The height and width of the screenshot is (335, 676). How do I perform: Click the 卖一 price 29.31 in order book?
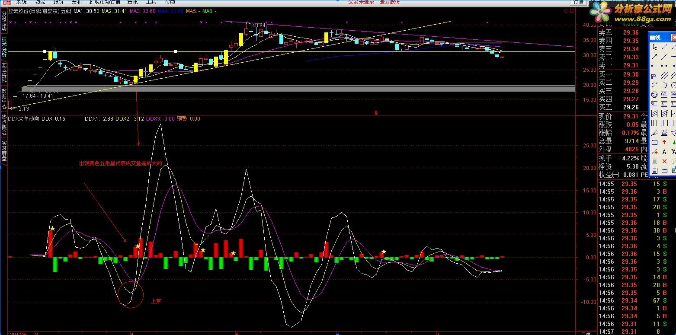tap(631, 66)
